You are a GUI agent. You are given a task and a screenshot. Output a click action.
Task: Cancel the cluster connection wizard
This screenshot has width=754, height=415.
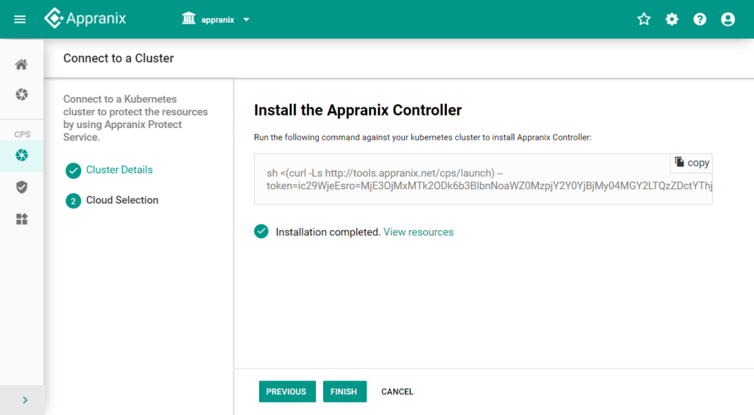397,391
